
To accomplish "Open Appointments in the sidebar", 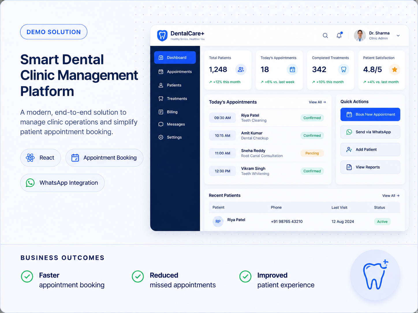I will click(175, 71).
